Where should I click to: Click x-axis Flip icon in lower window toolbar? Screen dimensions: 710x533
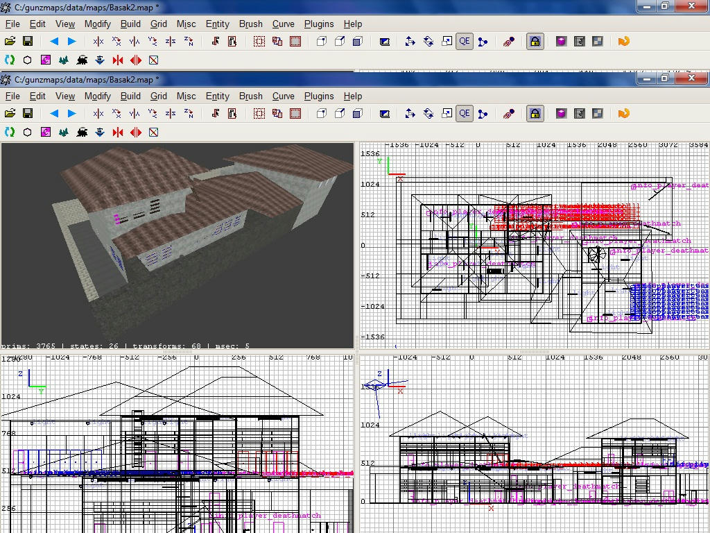coord(98,113)
